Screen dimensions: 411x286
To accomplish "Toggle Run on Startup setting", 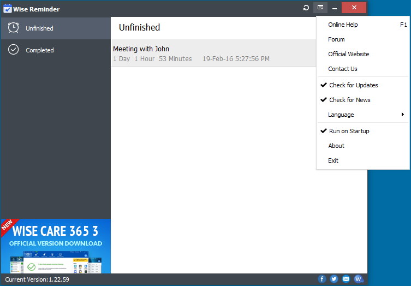I will [349, 131].
